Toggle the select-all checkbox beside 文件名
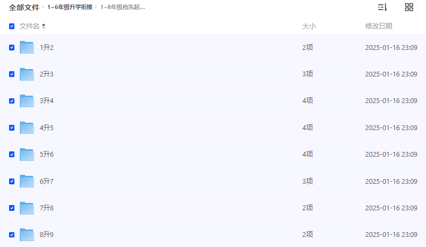The height and width of the screenshot is (247, 426). coord(12,26)
